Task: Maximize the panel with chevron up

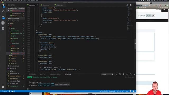Action: (x=127, y=74)
